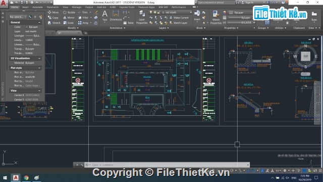Open the Express Tools ribbon tab

point(127,7)
